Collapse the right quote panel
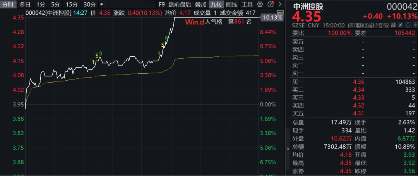This screenshot has width=418, height=176. [288, 149]
